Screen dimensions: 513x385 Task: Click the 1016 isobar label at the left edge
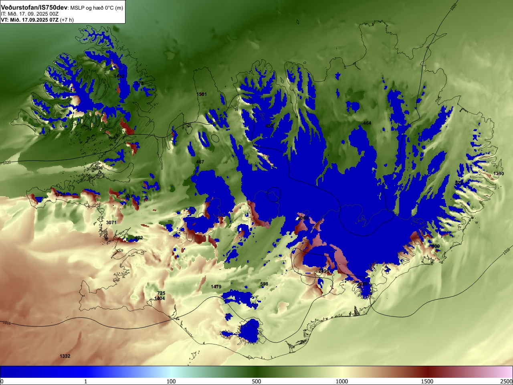tap(7, 323)
